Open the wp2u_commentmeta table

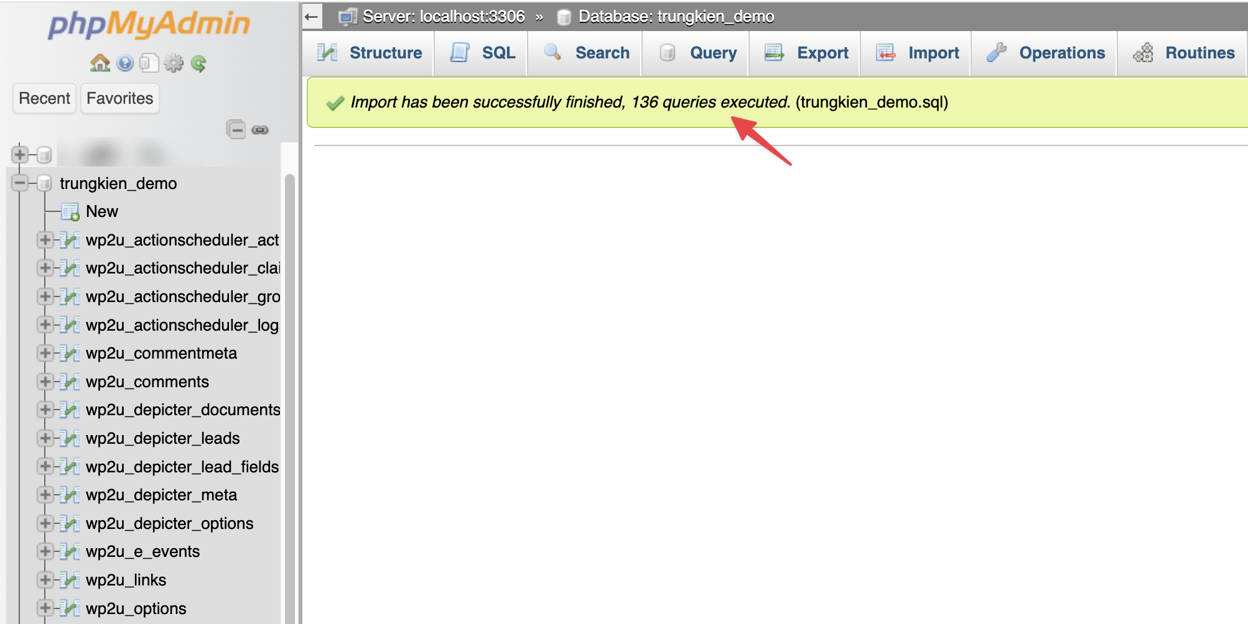pos(161,353)
